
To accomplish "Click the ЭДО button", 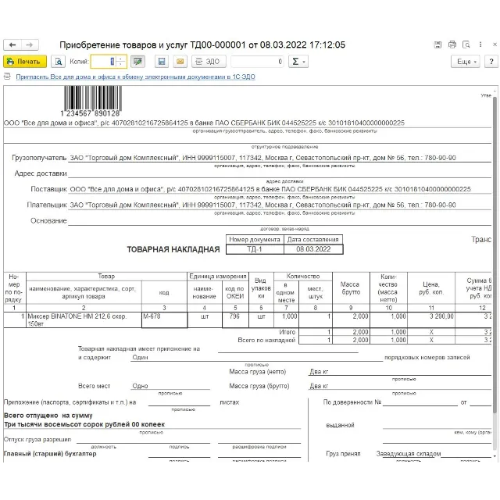I will (209, 62).
